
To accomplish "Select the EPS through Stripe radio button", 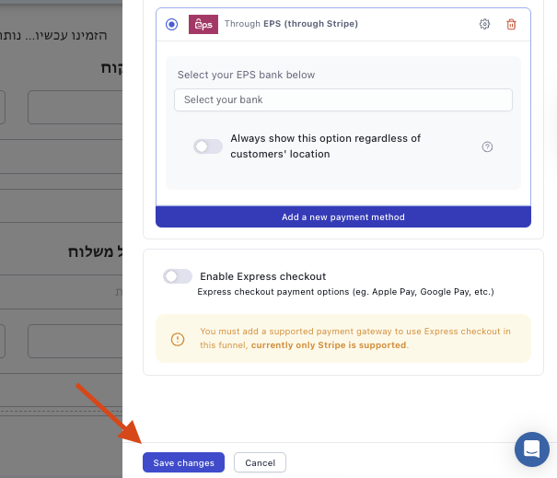I will (172, 24).
